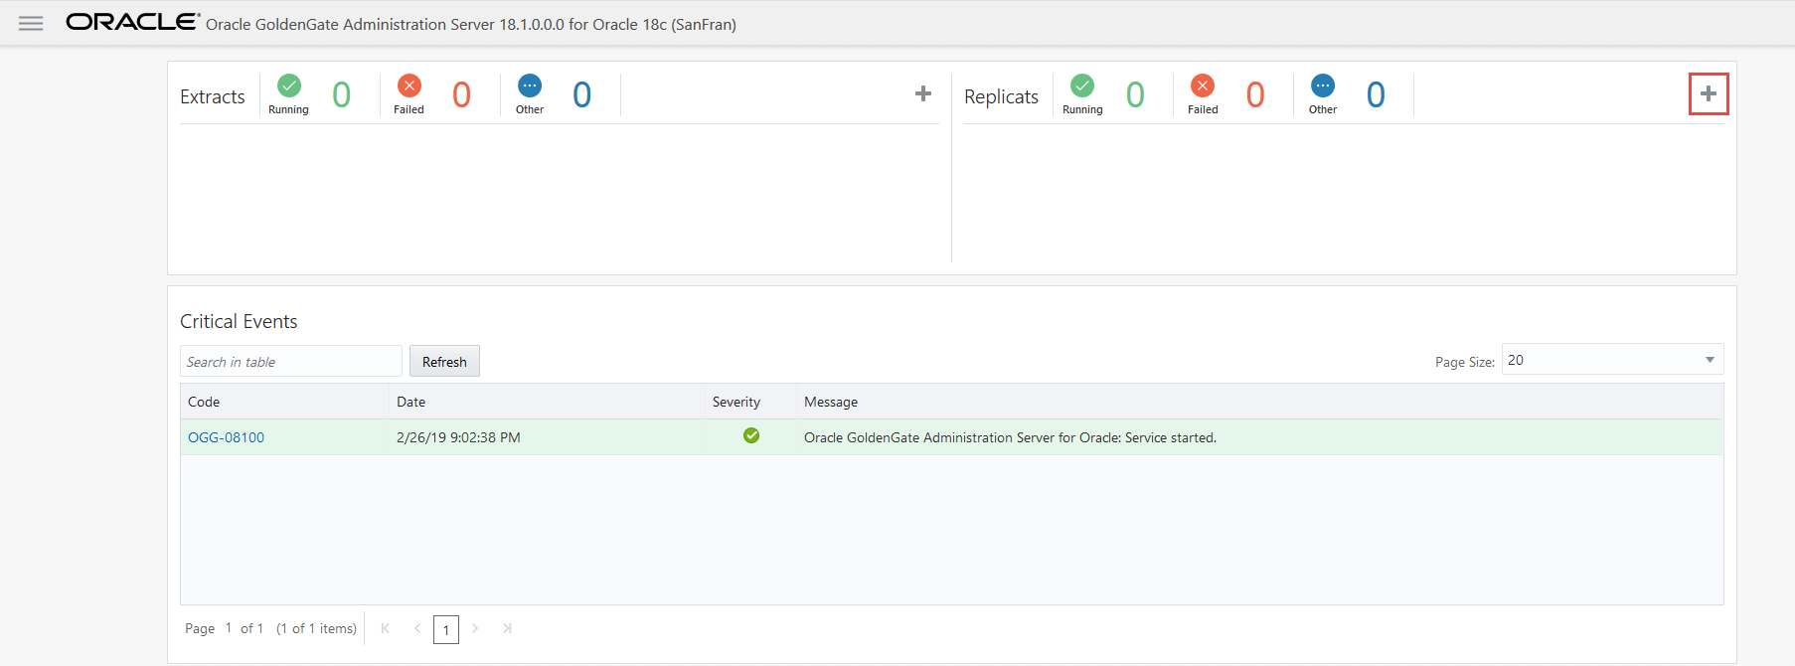Click the Search in table field
This screenshot has width=1795, height=666.
pyautogui.click(x=291, y=361)
